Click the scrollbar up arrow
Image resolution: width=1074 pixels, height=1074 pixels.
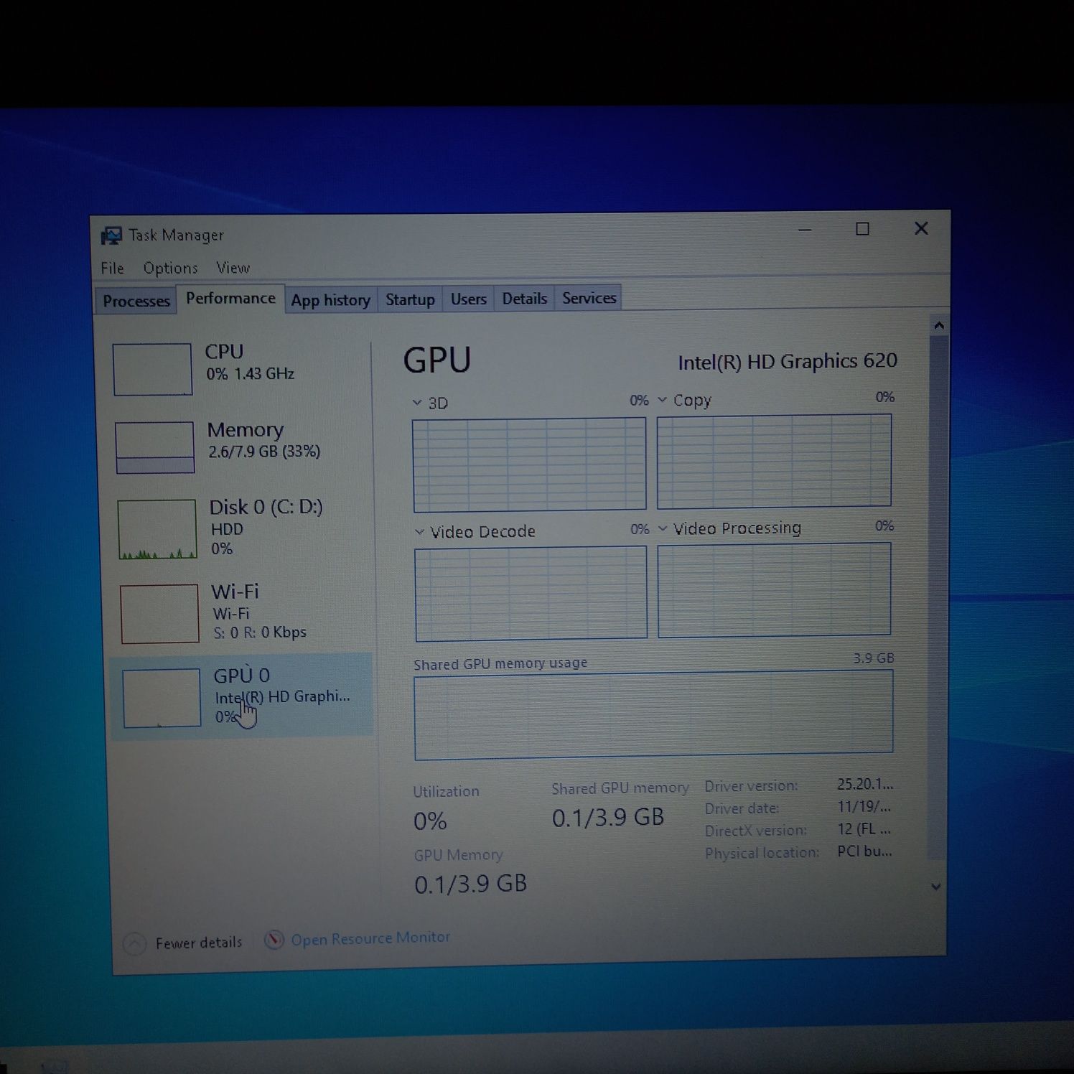tap(938, 326)
